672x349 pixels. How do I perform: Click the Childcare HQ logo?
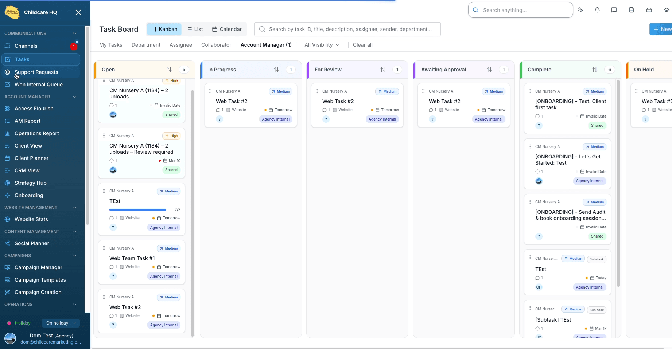point(12,12)
